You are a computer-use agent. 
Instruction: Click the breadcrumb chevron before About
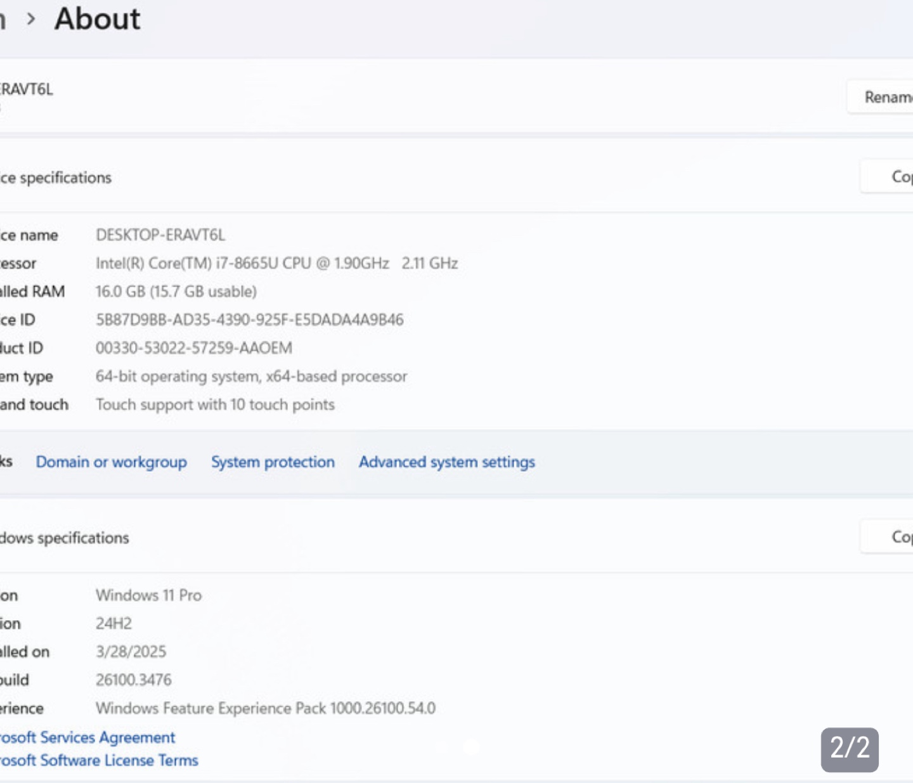pyautogui.click(x=31, y=19)
